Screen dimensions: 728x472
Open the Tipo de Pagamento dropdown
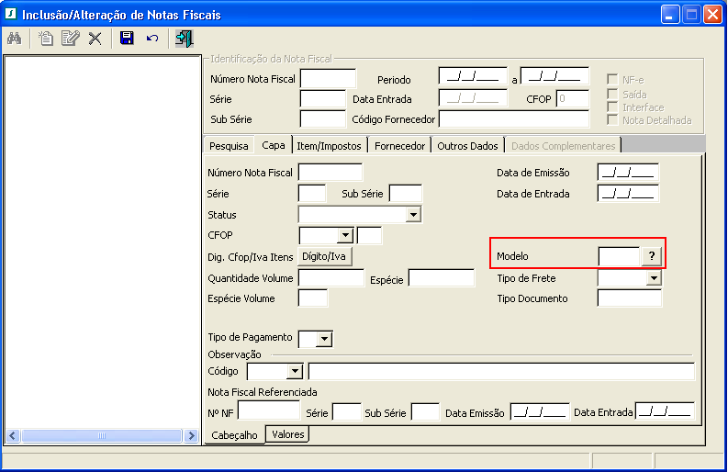point(324,339)
